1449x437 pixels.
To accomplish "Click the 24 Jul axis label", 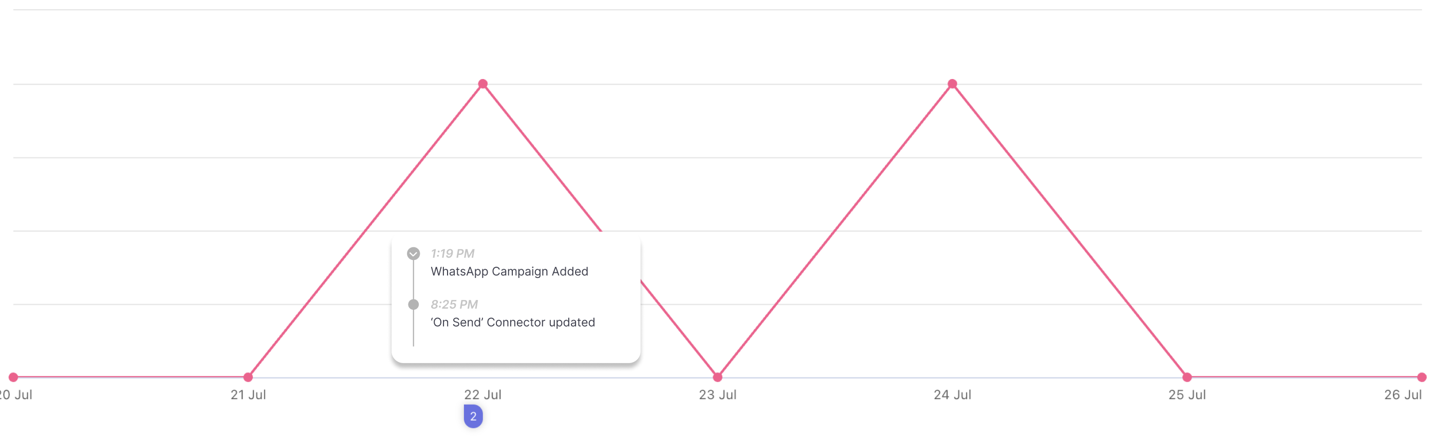I will (x=952, y=395).
